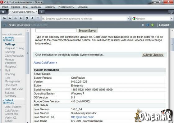Open Client Variables in the sidebar

pyautogui.click(x=14, y=56)
